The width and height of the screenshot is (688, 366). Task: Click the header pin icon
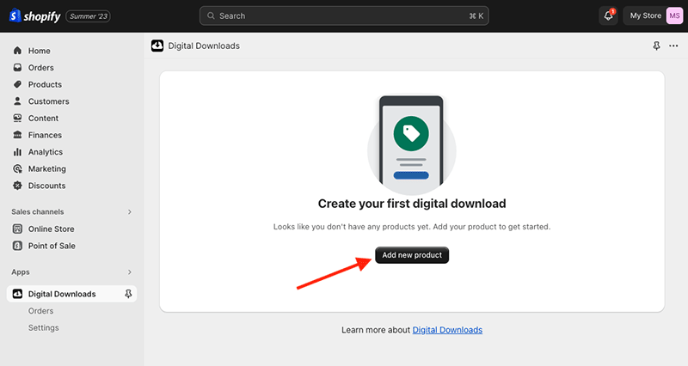pos(656,46)
